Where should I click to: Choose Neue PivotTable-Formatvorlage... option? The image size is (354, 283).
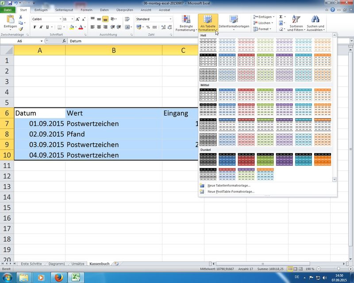point(231,191)
